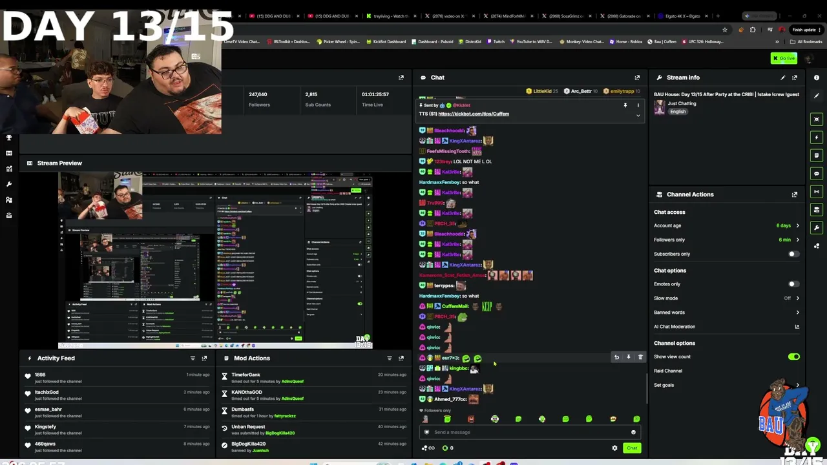827x465 pixels.
Task: Turn off Show view count
Action: [x=793, y=356]
